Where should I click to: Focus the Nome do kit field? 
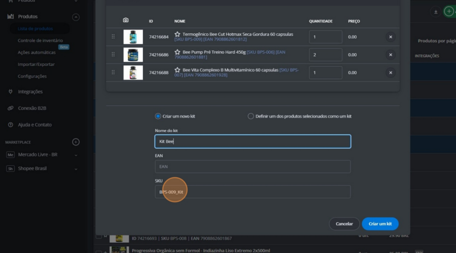(x=253, y=141)
